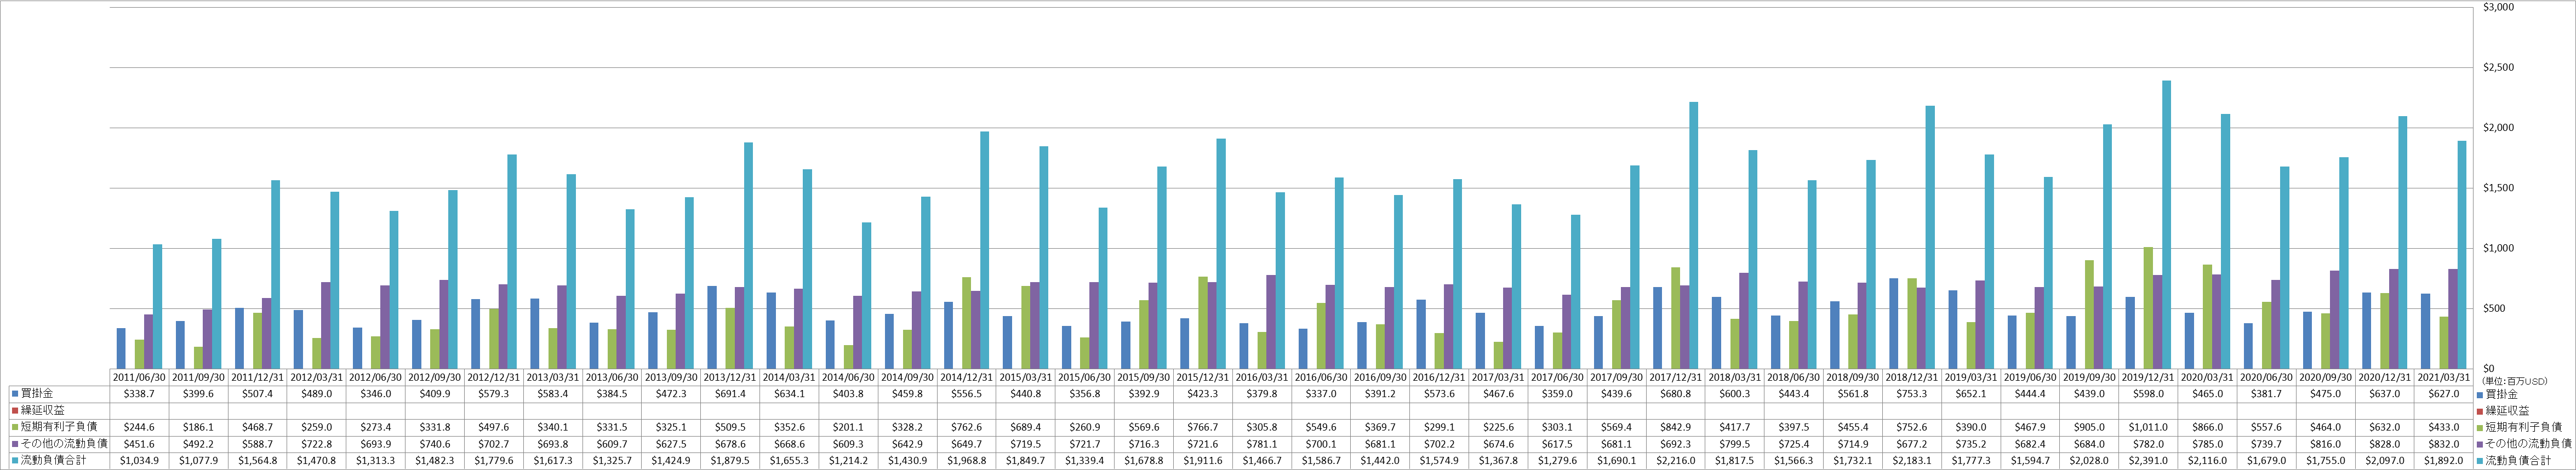
Task: Click the 流動負債合計 bar for 2011/06/30
Action: pos(158,307)
